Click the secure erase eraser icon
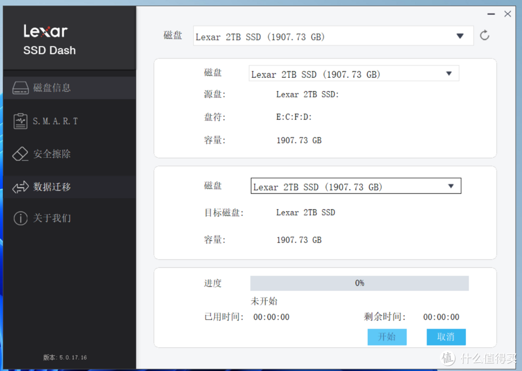522x371 pixels. click(x=20, y=154)
